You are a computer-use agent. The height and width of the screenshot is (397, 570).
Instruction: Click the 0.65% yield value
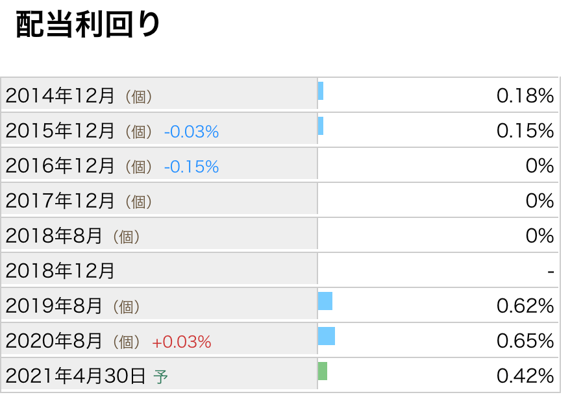point(525,341)
